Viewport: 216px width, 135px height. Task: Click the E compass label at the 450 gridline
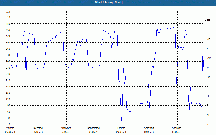point(207,30)
